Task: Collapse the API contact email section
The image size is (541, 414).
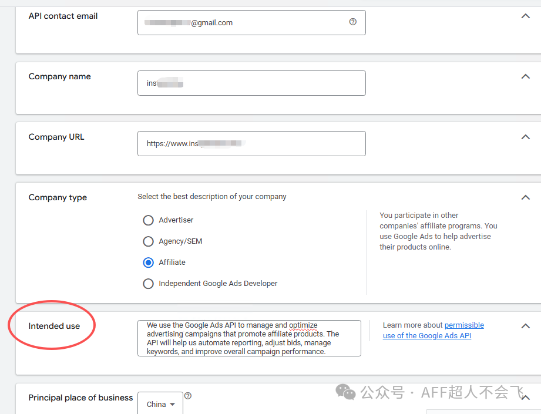Action: 526,16
